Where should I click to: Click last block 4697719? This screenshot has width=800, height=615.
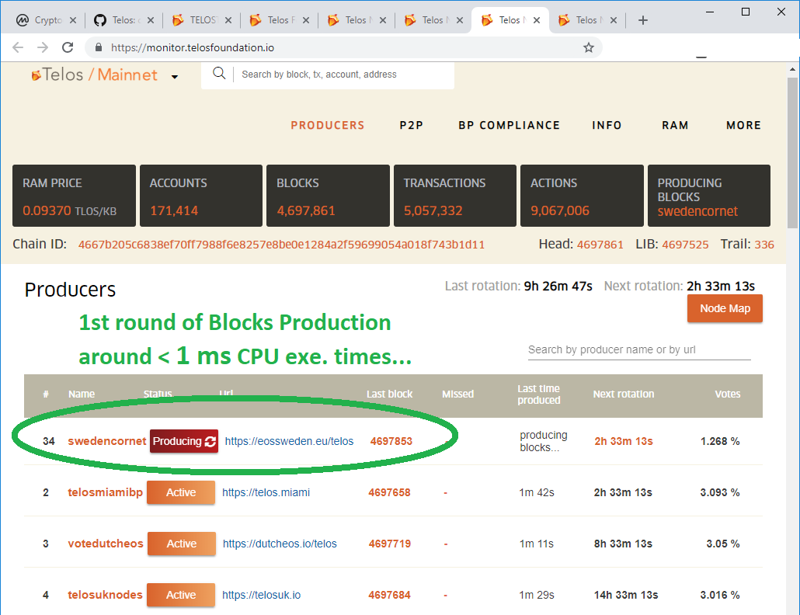coord(390,544)
